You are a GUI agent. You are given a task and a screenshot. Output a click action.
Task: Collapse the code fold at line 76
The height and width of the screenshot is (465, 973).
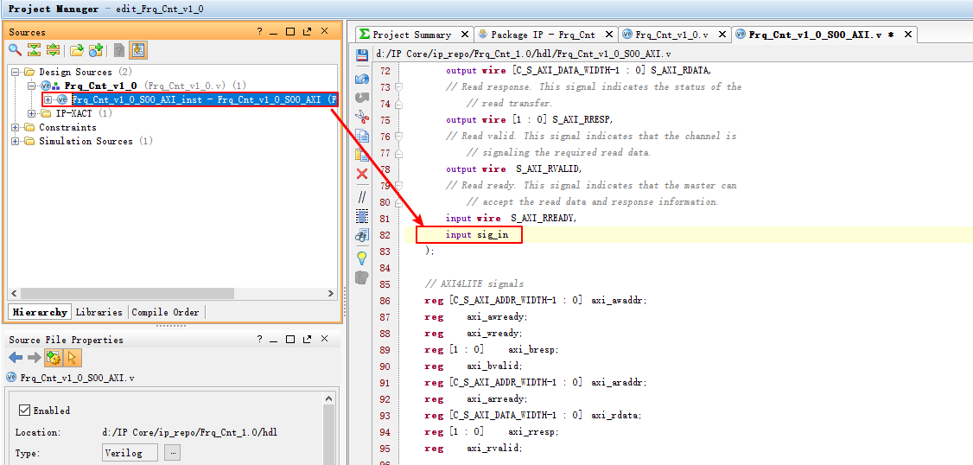[399, 136]
